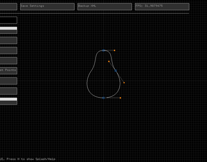Select the blue anchor point on the pear's right side

click(116, 71)
